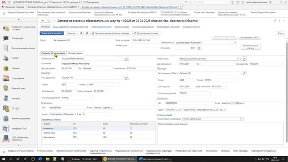Click the Ответственный field open button
Screen dimensions: 288x162
tap(235, 43)
